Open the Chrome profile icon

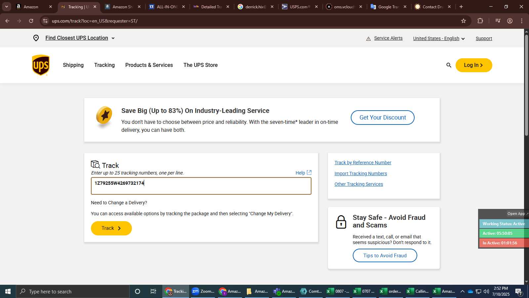coord(510,21)
